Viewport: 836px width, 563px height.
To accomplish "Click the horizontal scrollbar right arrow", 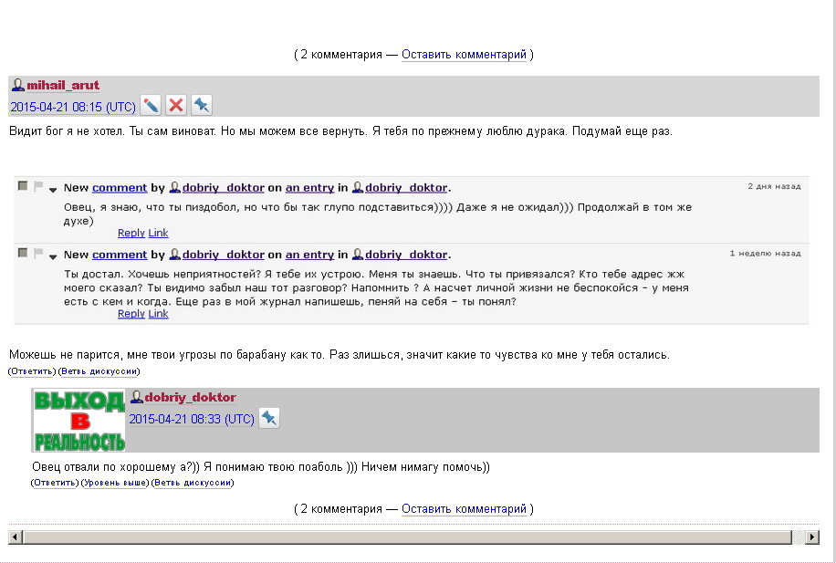I will [x=812, y=537].
